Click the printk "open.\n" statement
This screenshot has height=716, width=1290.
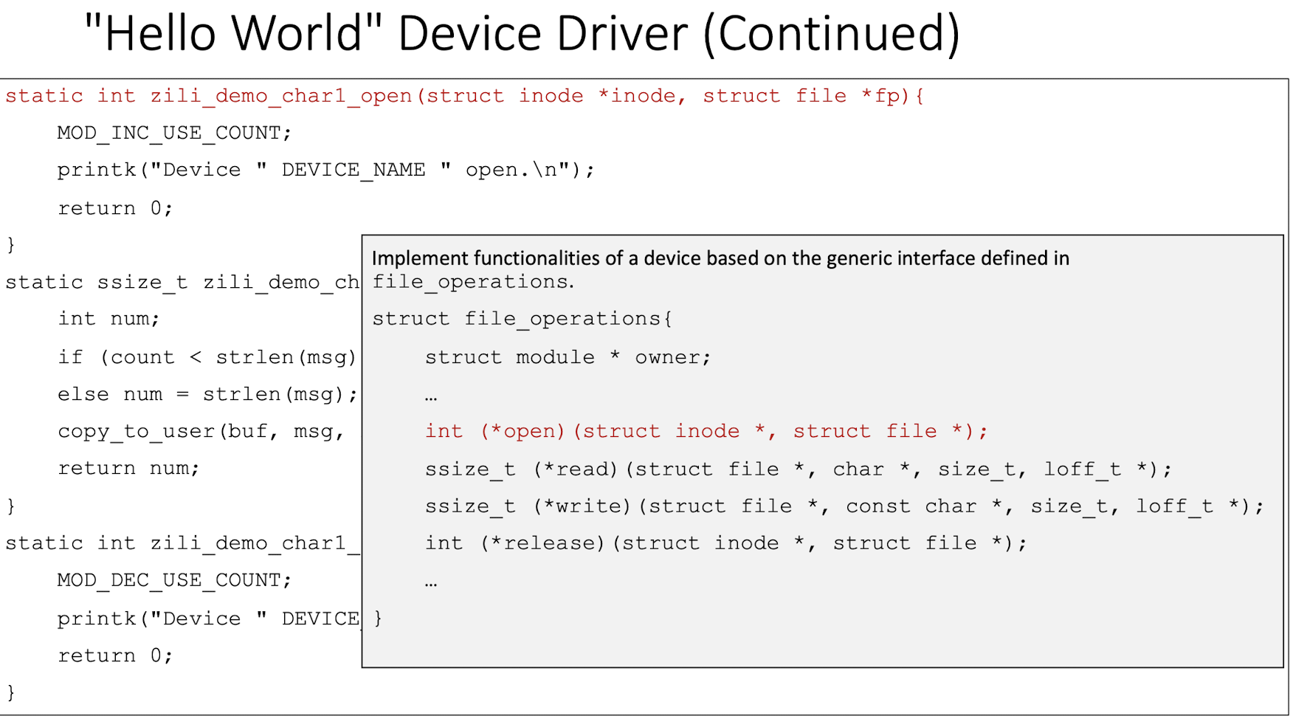(325, 170)
